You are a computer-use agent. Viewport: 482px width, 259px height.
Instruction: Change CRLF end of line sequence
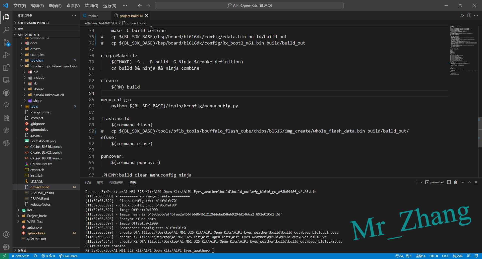tap(445, 256)
